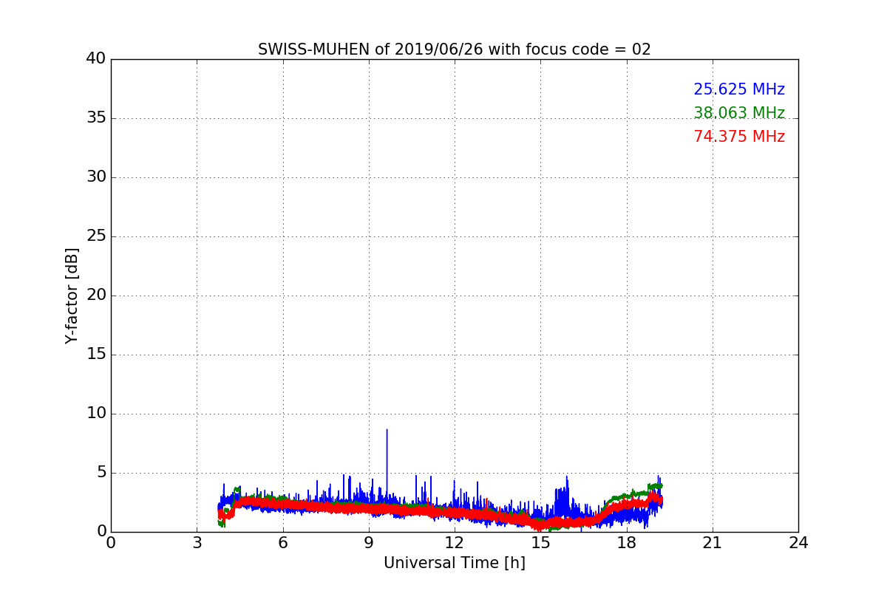This screenshot has height=591, width=887.
Task: Click the tallest blue spike's peak
Action: (x=387, y=430)
